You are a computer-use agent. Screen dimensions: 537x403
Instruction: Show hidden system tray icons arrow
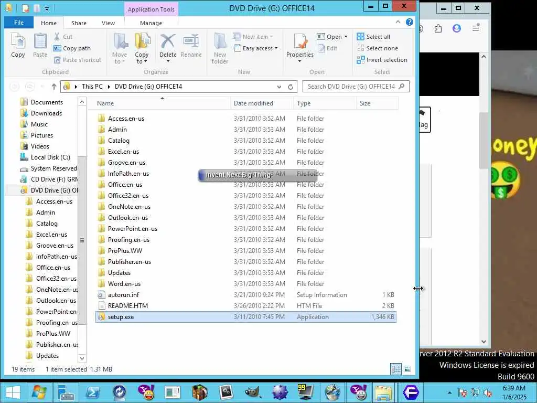point(449,393)
